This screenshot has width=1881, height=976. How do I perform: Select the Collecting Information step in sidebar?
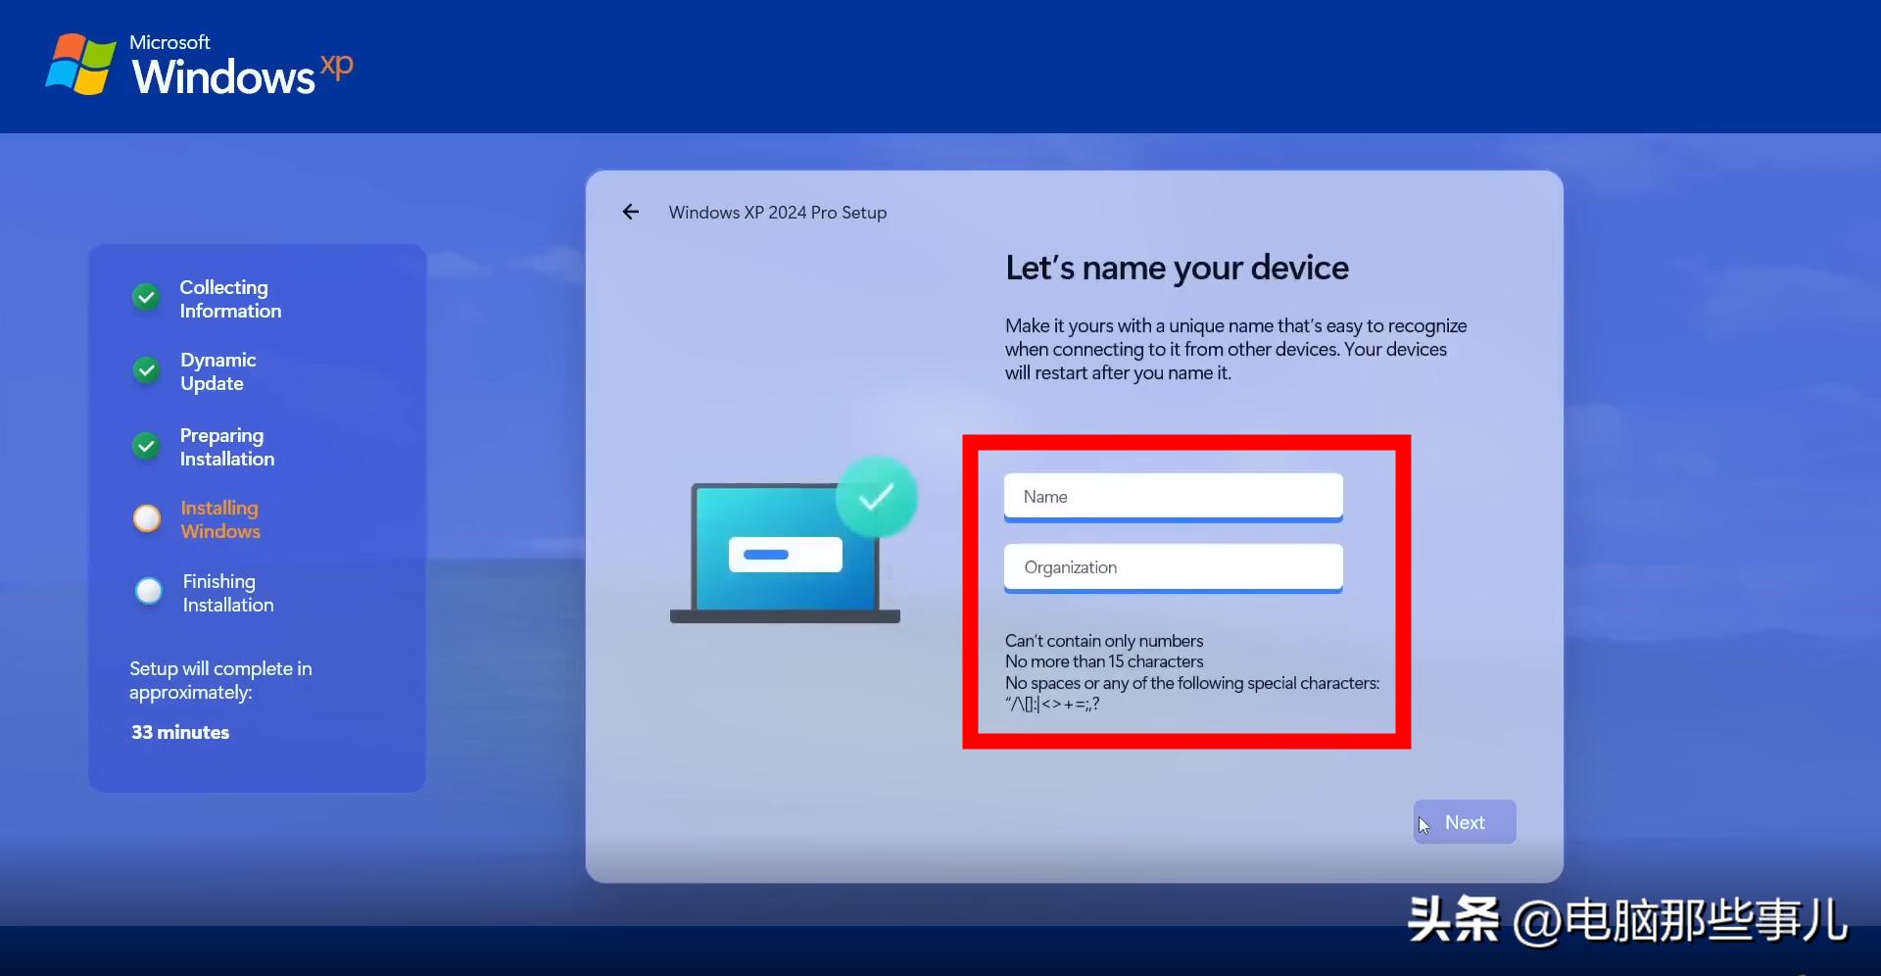230,298
